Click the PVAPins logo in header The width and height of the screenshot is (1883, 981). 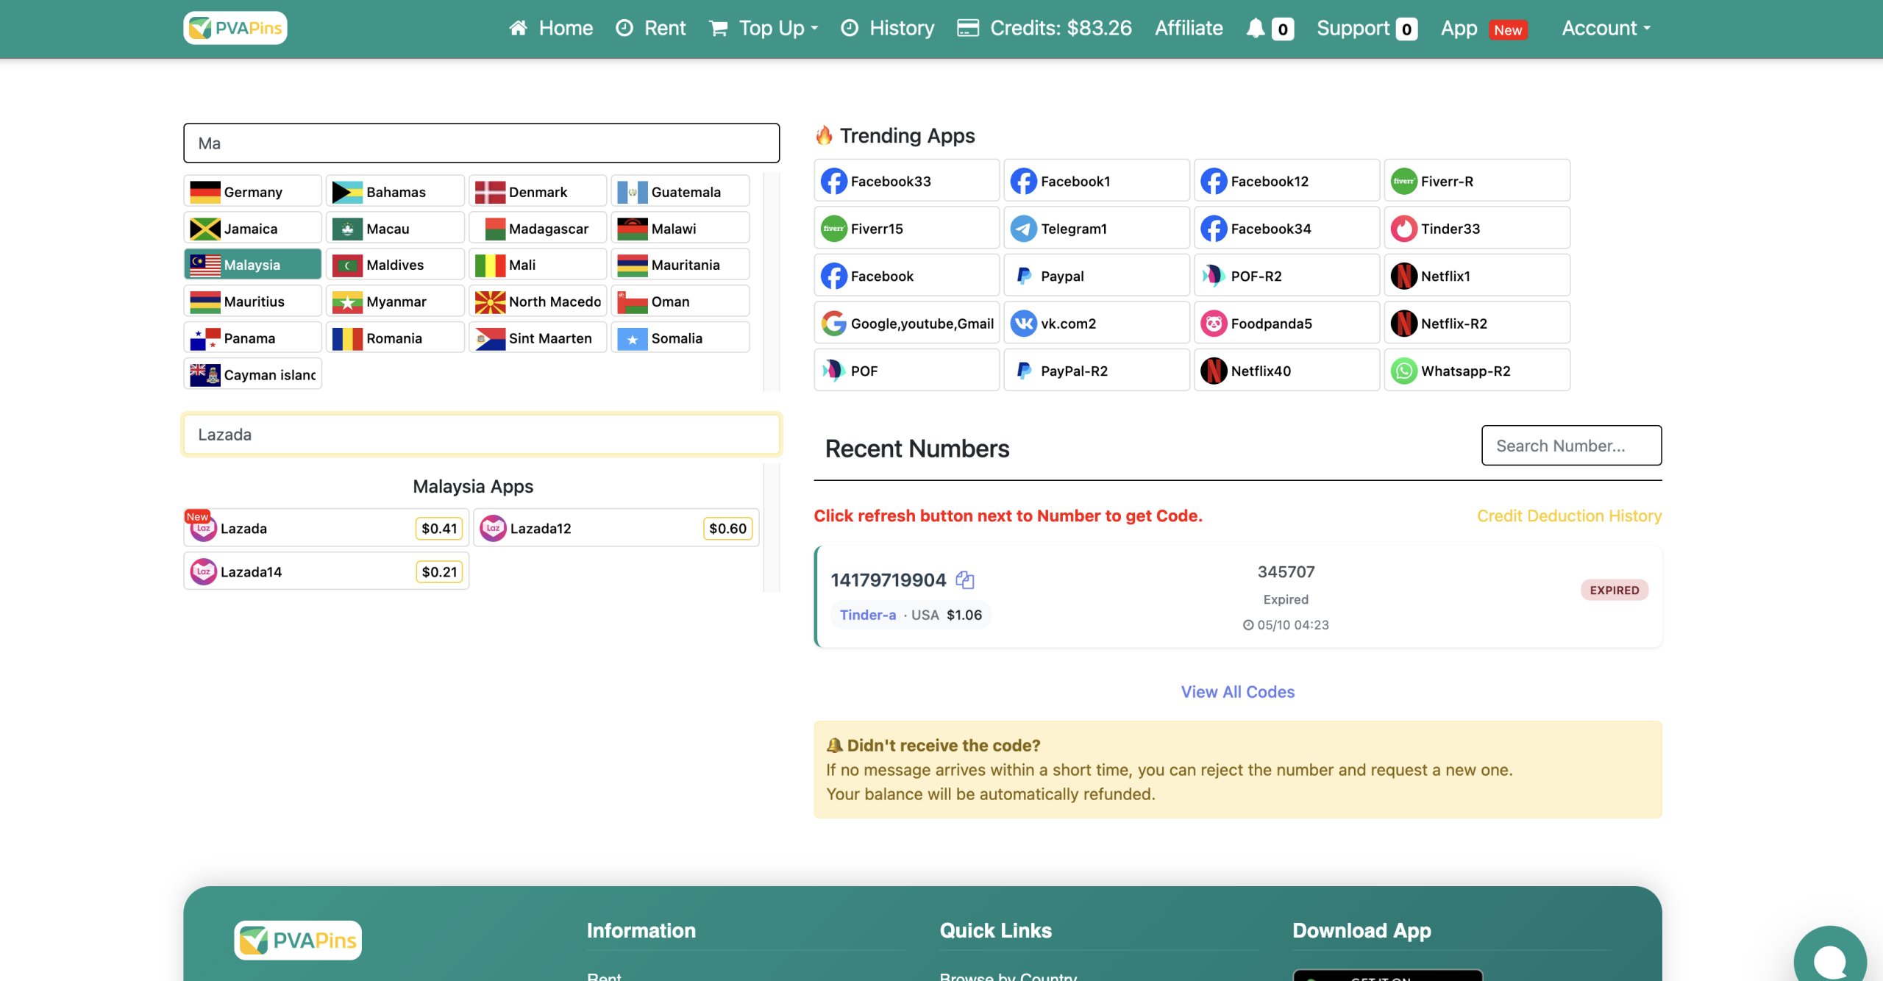point(235,28)
